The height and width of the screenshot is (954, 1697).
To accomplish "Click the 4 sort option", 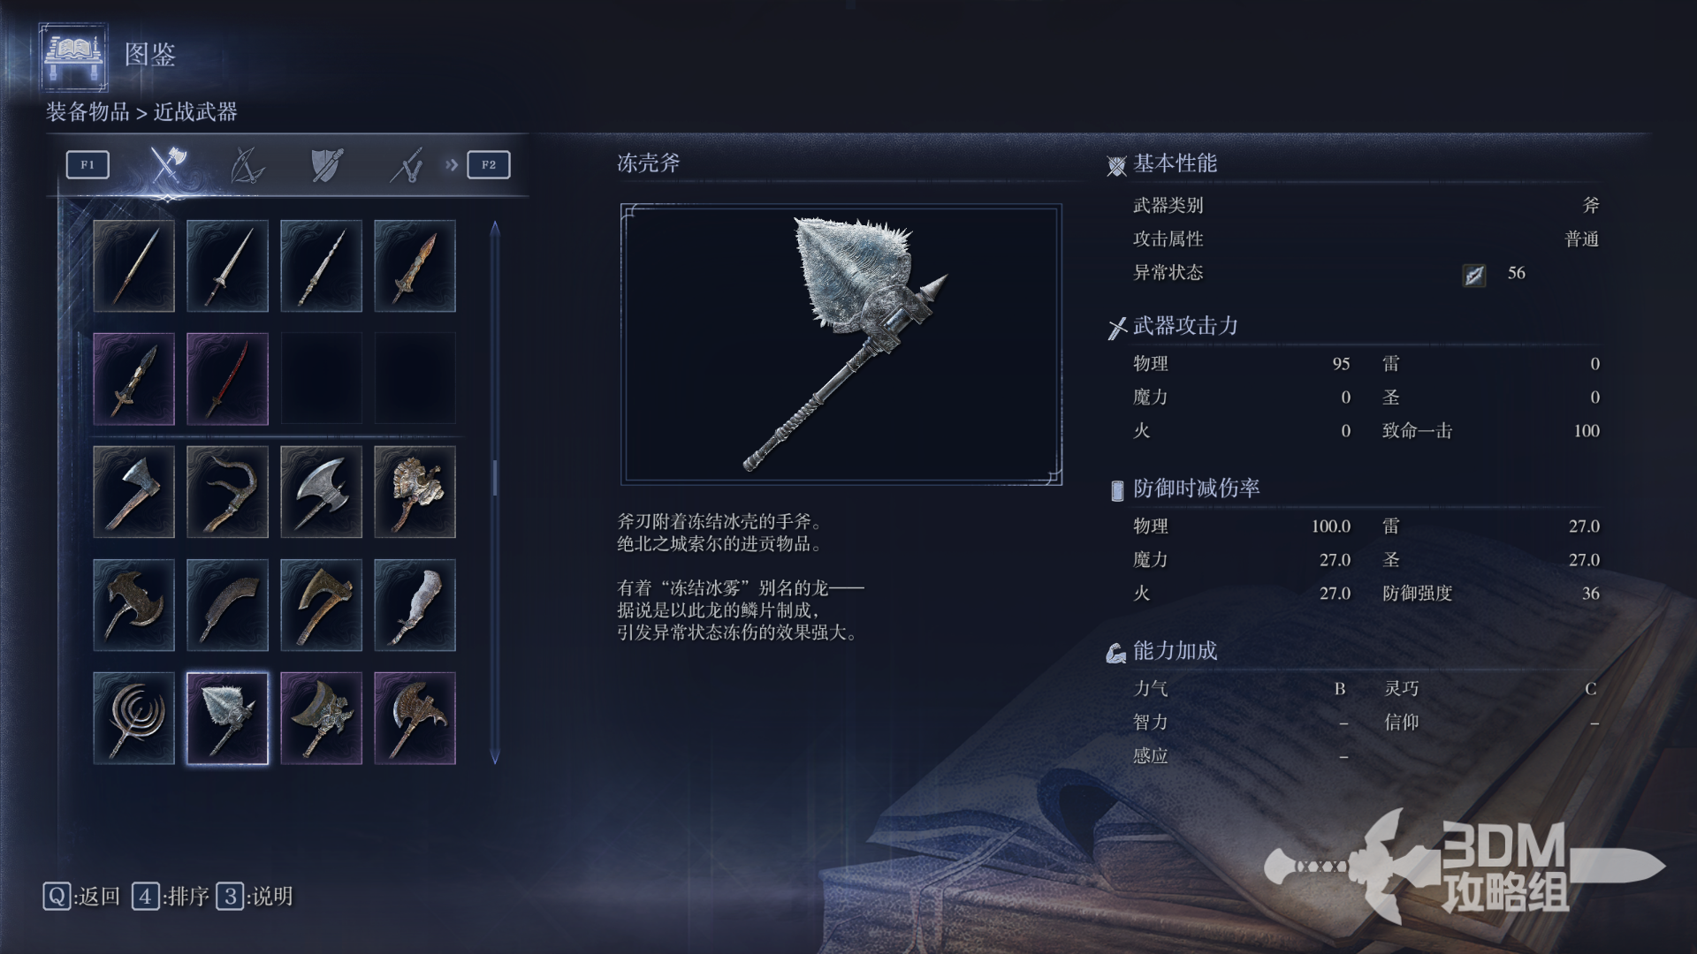I will (171, 897).
